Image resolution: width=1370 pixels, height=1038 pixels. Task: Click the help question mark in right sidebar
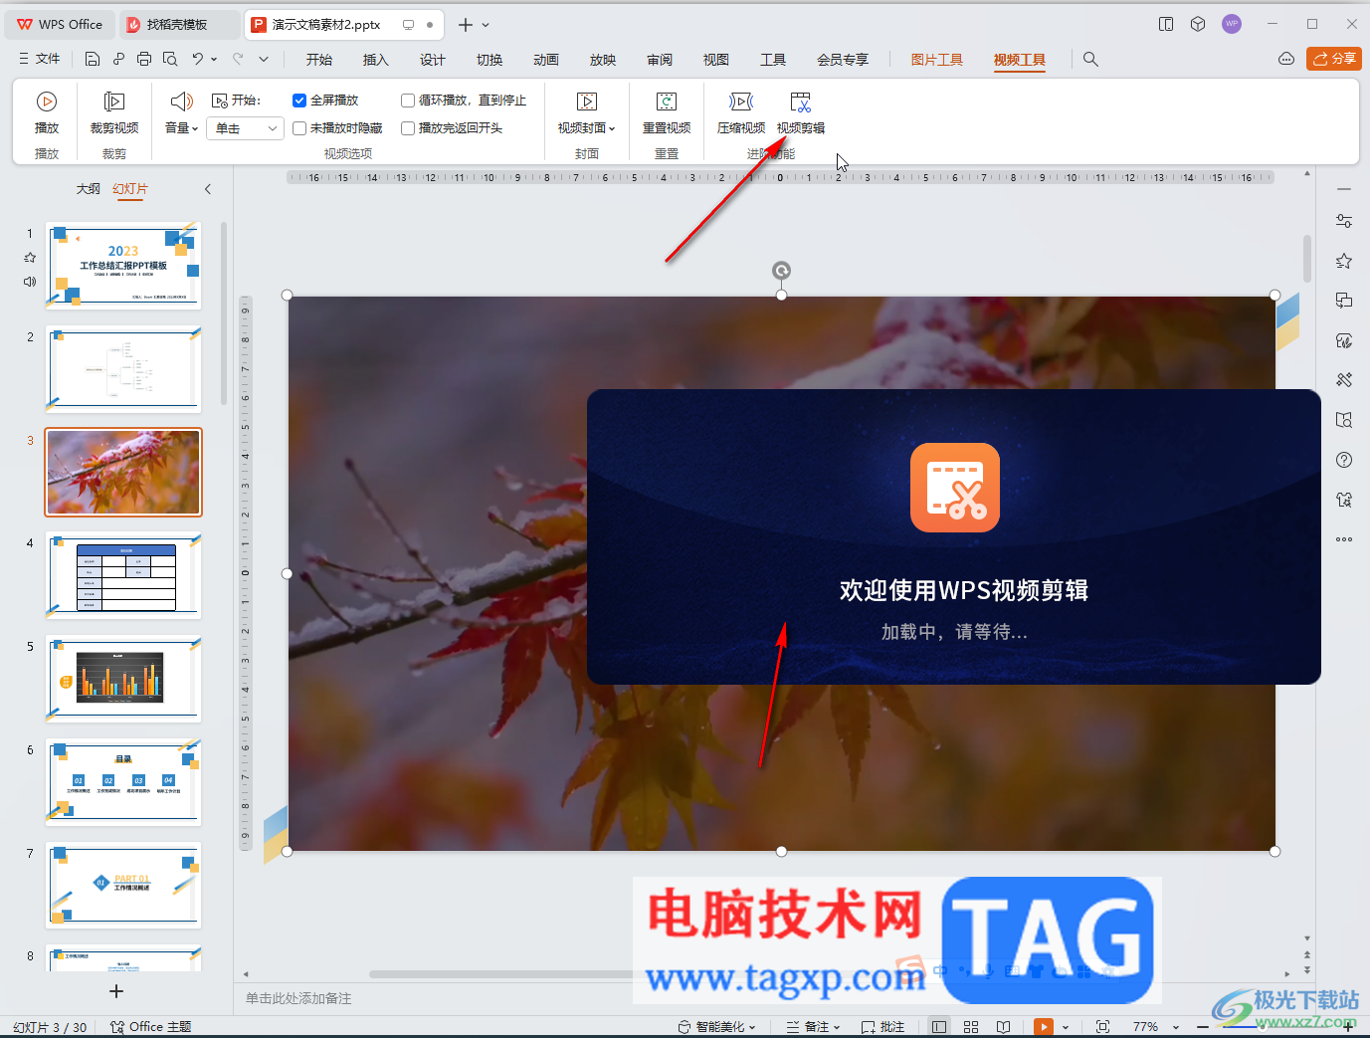pyautogui.click(x=1344, y=460)
